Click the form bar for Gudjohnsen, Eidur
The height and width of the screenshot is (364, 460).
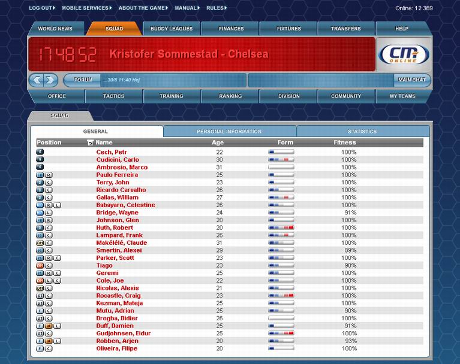[281, 333]
